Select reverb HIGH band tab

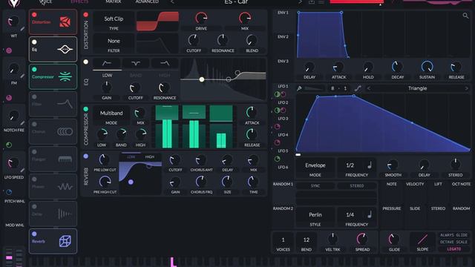point(150,156)
